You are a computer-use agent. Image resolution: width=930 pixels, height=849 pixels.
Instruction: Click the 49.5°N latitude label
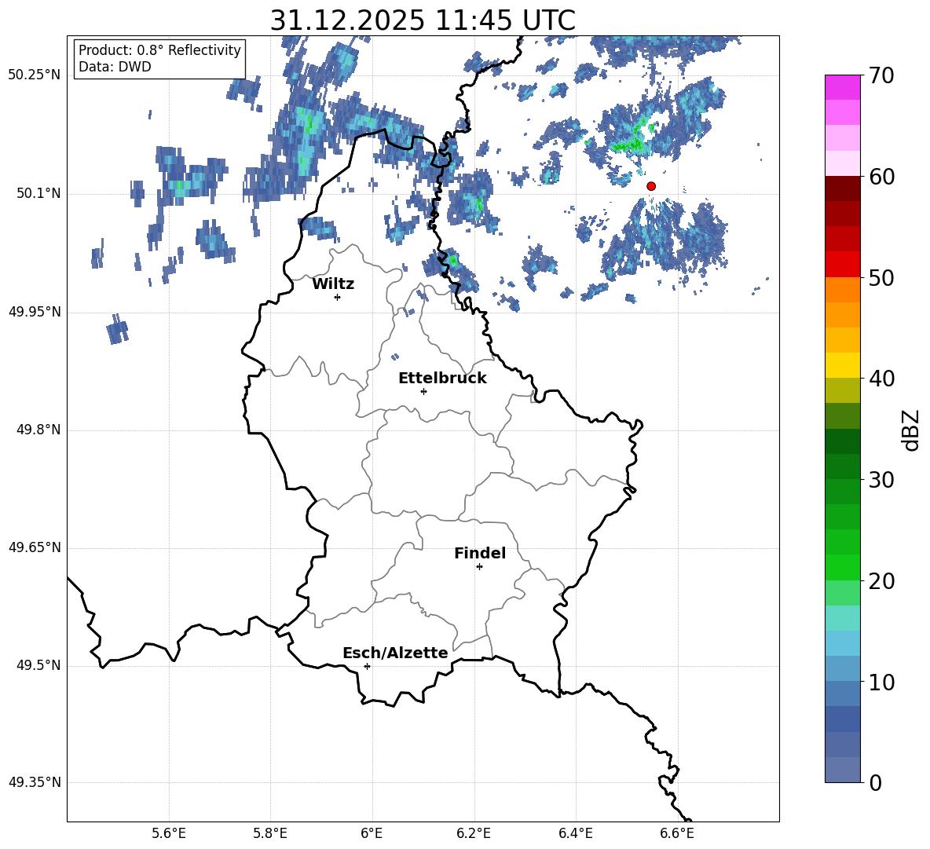click(38, 665)
